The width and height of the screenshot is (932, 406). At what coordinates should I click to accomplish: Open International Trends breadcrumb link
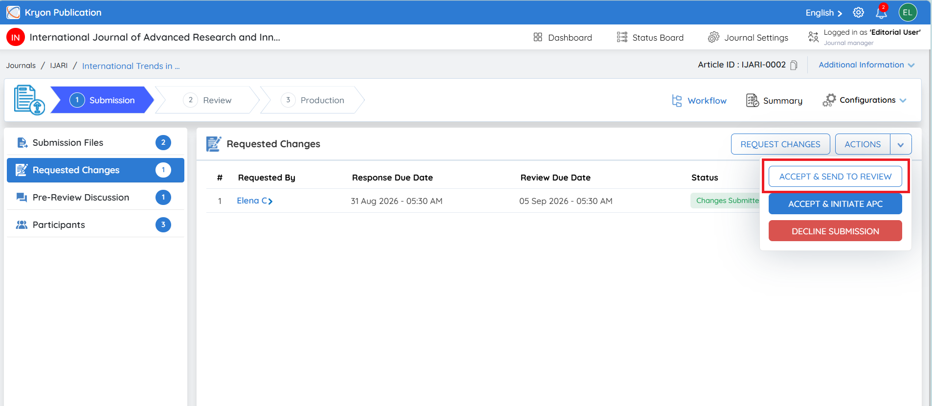(131, 66)
